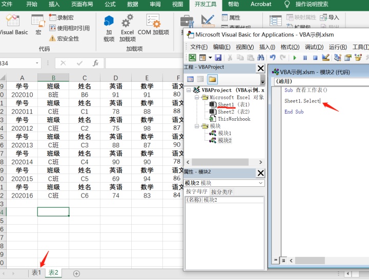369x280 pixels.
Task: Open Visual Basic editor from the ribbon
Action: [x=13, y=25]
